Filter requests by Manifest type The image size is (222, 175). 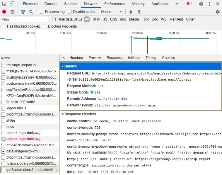coord(176,19)
